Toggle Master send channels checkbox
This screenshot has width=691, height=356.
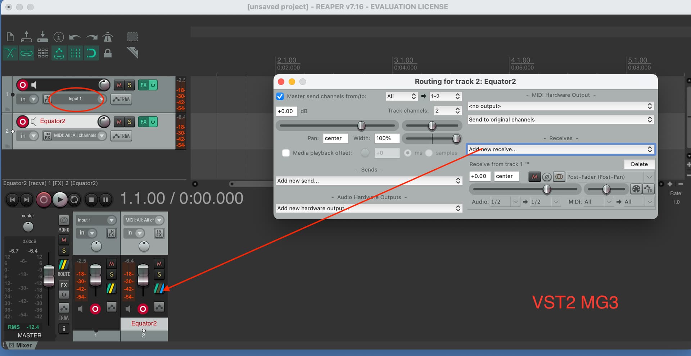[x=280, y=96]
